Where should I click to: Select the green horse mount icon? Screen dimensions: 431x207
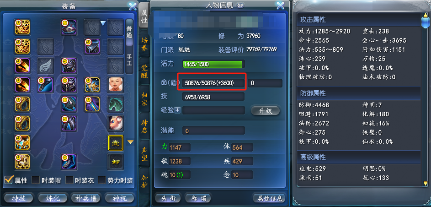116,104
